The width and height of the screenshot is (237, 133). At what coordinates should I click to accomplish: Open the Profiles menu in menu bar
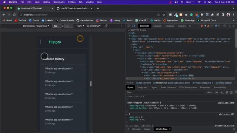(71, 2)
